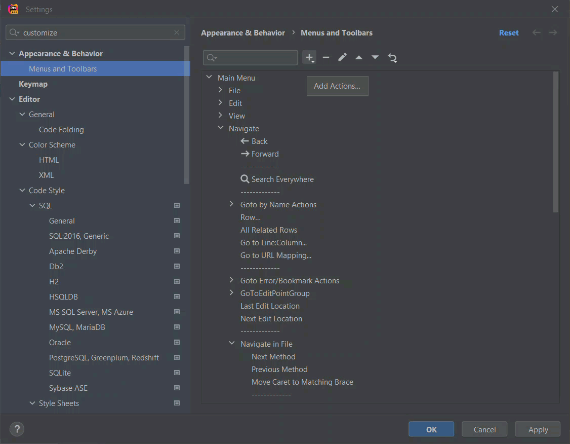Click the RubyMine app icon in title bar

point(14,9)
